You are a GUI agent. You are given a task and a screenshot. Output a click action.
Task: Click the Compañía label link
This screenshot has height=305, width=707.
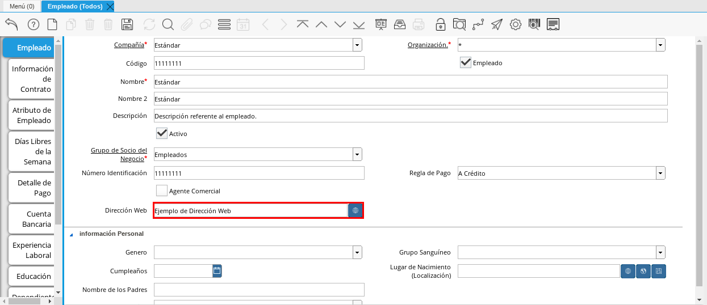tap(129, 45)
